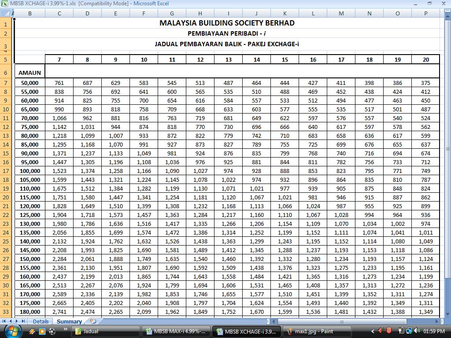Go to the last sheet with the navigation arrow

click(23, 321)
